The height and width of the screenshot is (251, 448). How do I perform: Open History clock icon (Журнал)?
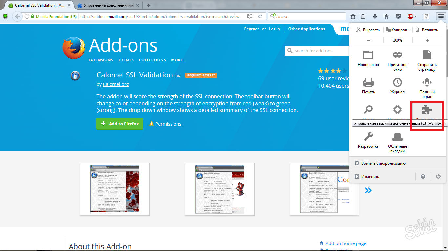point(397,82)
